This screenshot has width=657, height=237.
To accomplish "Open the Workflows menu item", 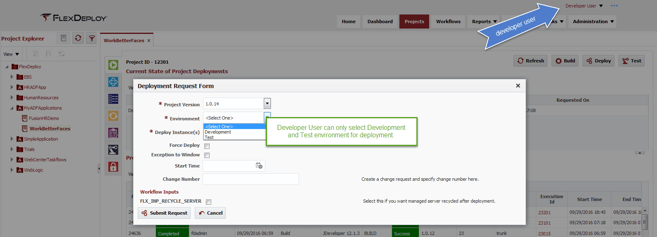I will point(448,22).
